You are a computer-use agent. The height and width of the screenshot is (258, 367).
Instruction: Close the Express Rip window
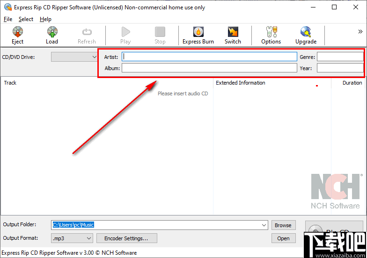[x=356, y=7]
